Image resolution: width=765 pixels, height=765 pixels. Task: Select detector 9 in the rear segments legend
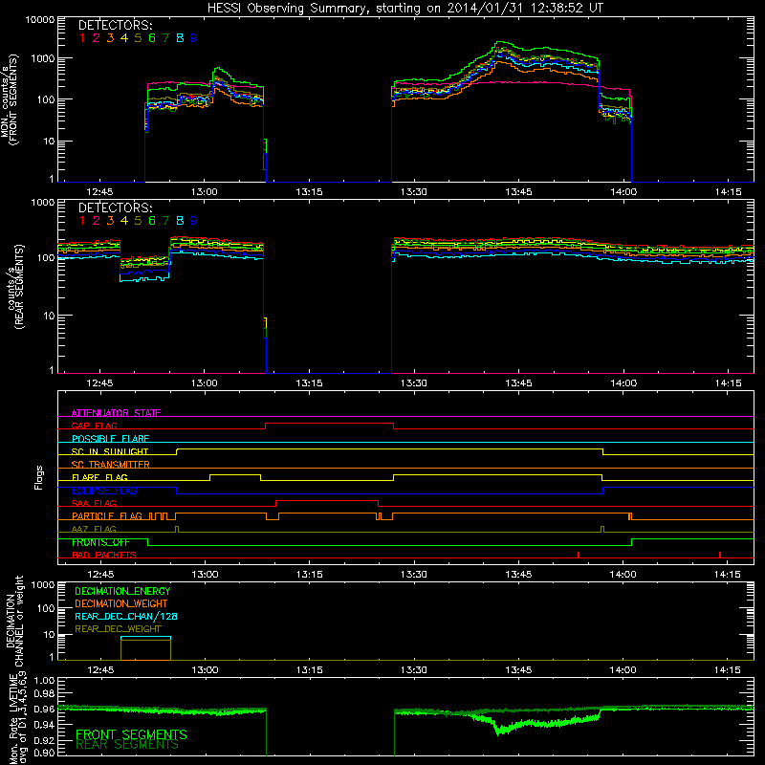coord(194,221)
